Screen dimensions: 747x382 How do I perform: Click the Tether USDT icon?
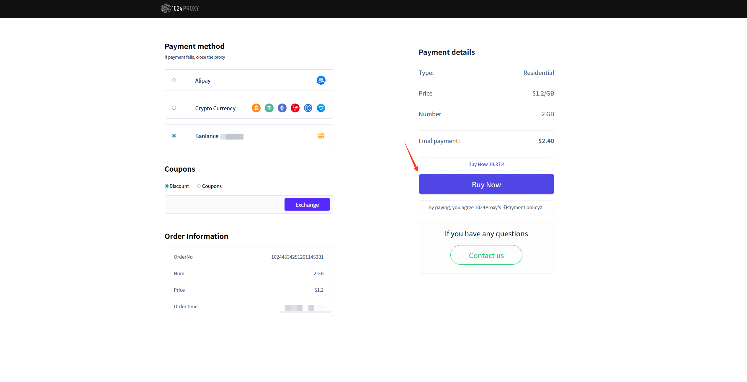click(x=269, y=108)
